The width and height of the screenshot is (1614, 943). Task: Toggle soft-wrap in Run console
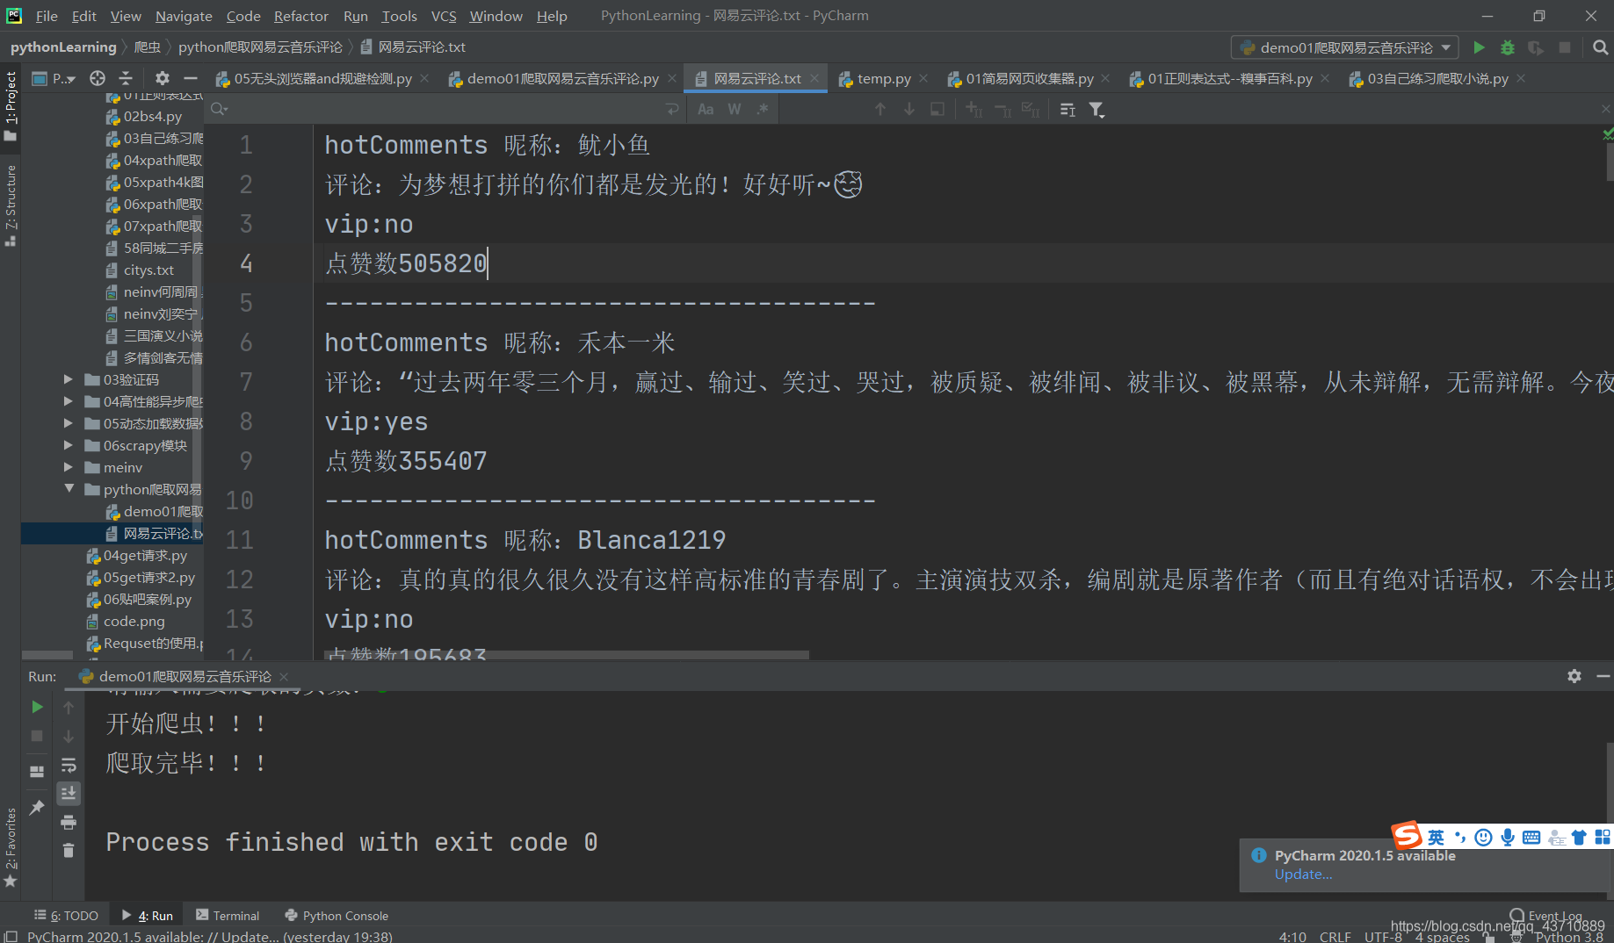pyautogui.click(x=69, y=765)
